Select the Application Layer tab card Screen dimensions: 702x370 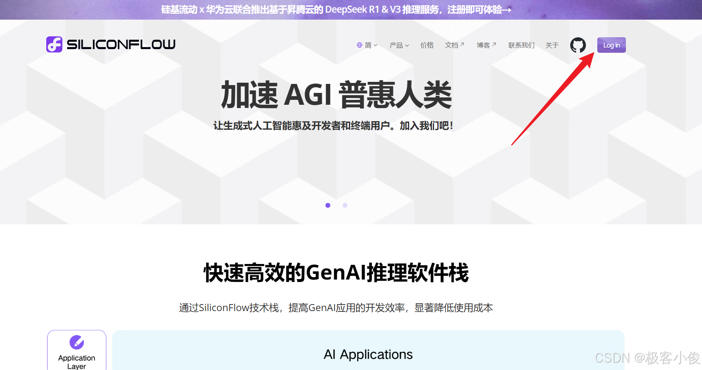76,350
